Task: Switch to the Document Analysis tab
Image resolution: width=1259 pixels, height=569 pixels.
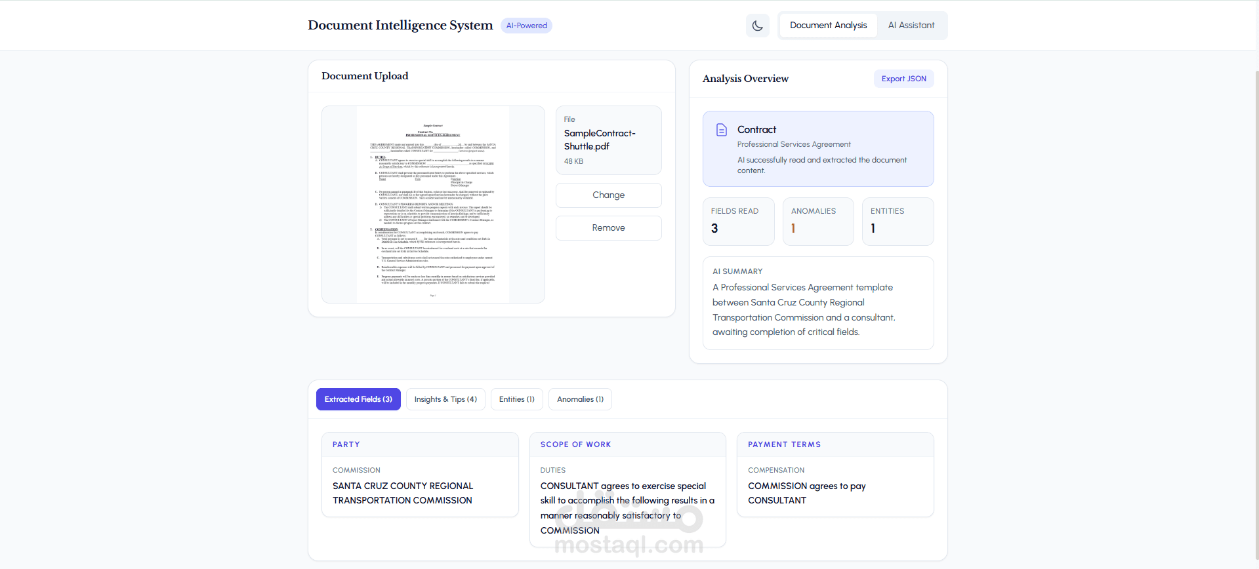Action: coord(828,26)
